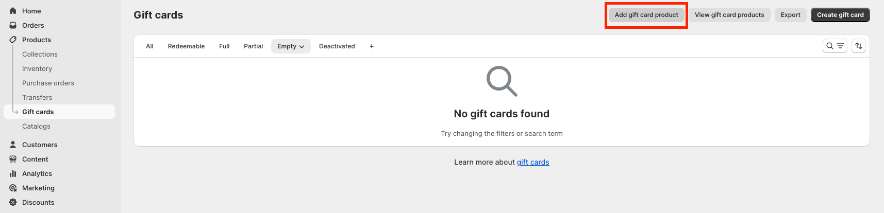This screenshot has height=213, width=884.
Task: Click the Discounts badge icon
Action: coord(13,202)
